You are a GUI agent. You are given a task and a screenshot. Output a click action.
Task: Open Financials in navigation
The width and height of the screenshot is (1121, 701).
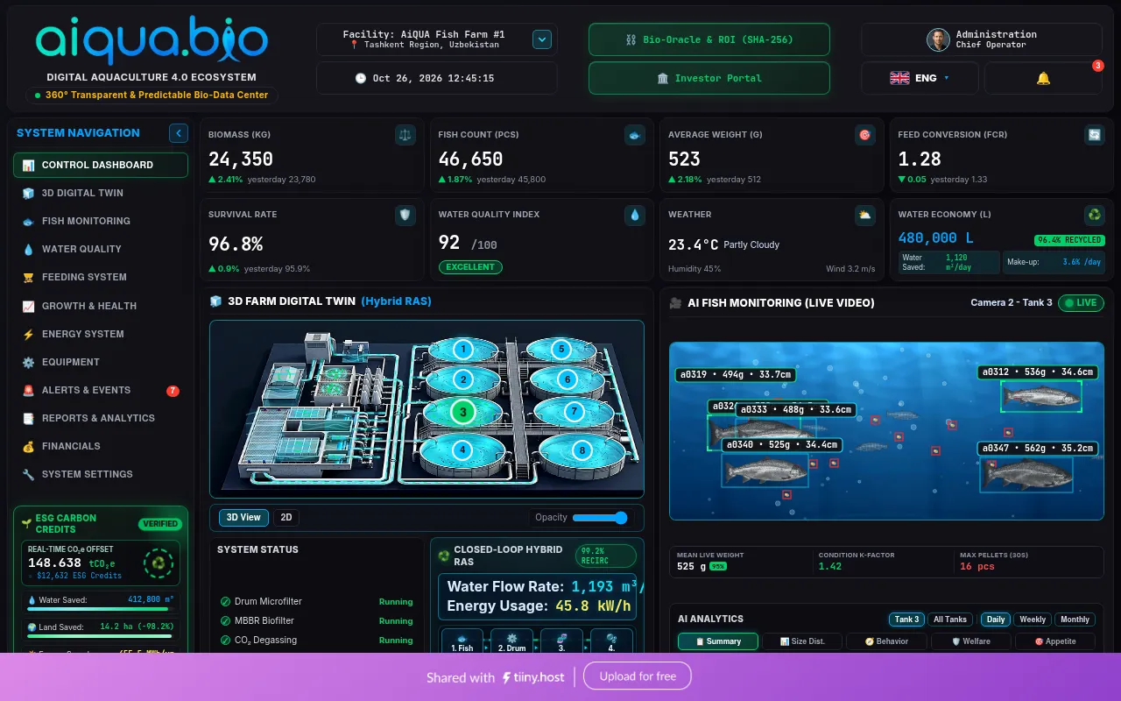(x=101, y=446)
